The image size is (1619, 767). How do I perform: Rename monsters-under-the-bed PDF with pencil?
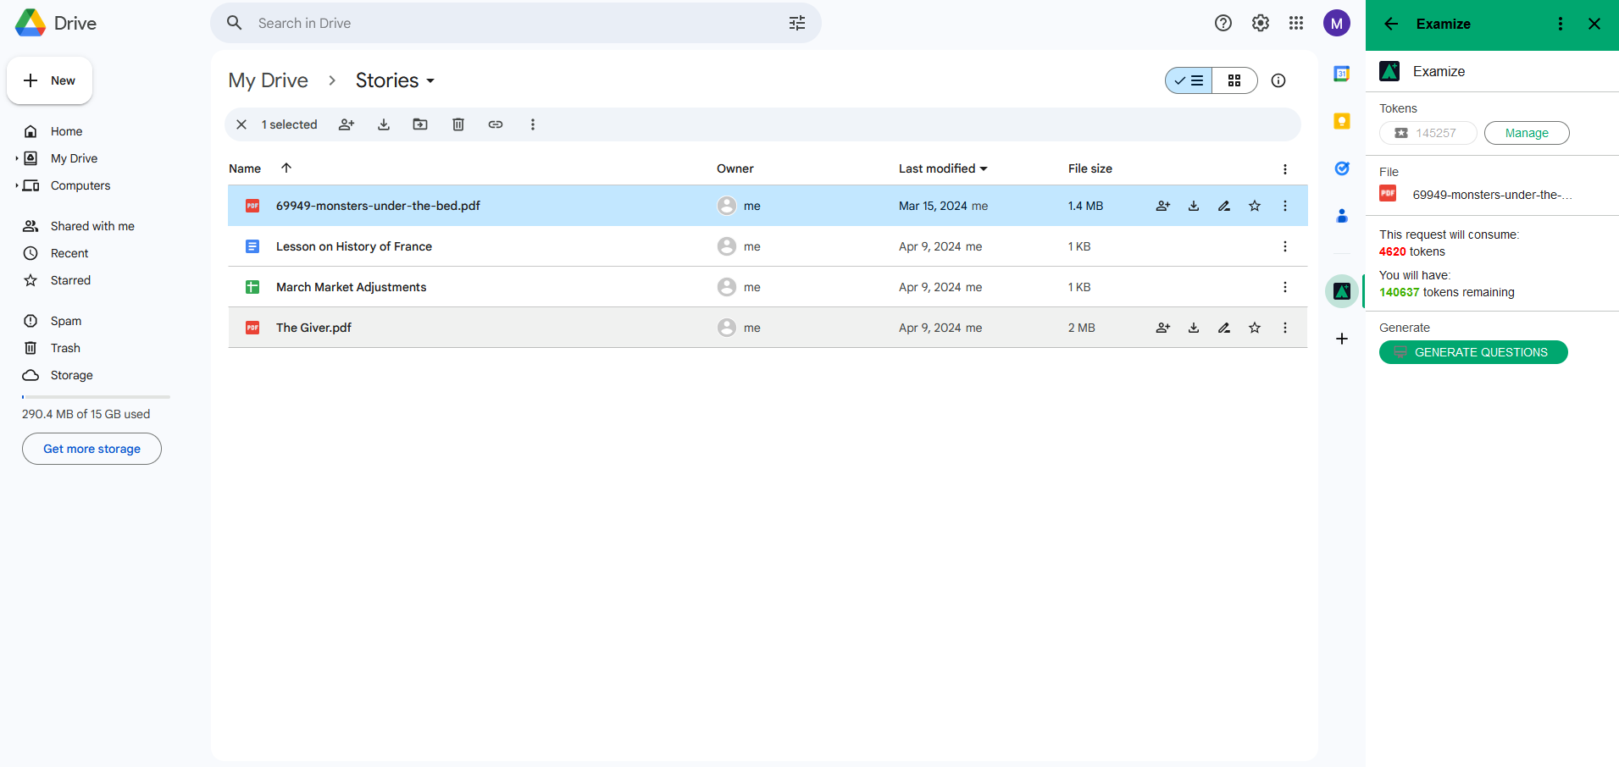coord(1224,206)
